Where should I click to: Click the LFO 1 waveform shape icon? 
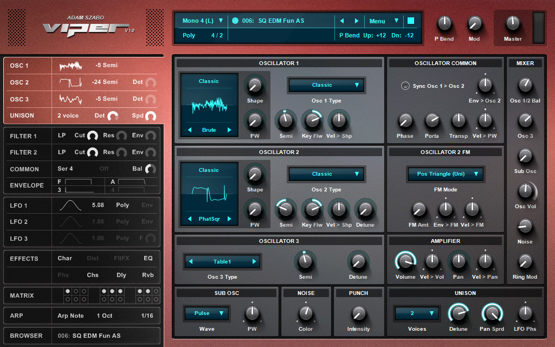click(x=70, y=205)
